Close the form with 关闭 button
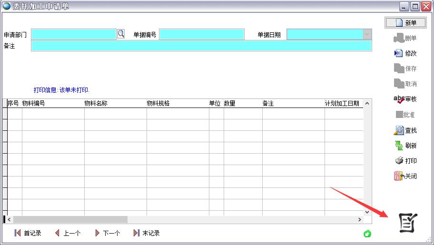The height and width of the screenshot is (245, 434). [x=405, y=176]
